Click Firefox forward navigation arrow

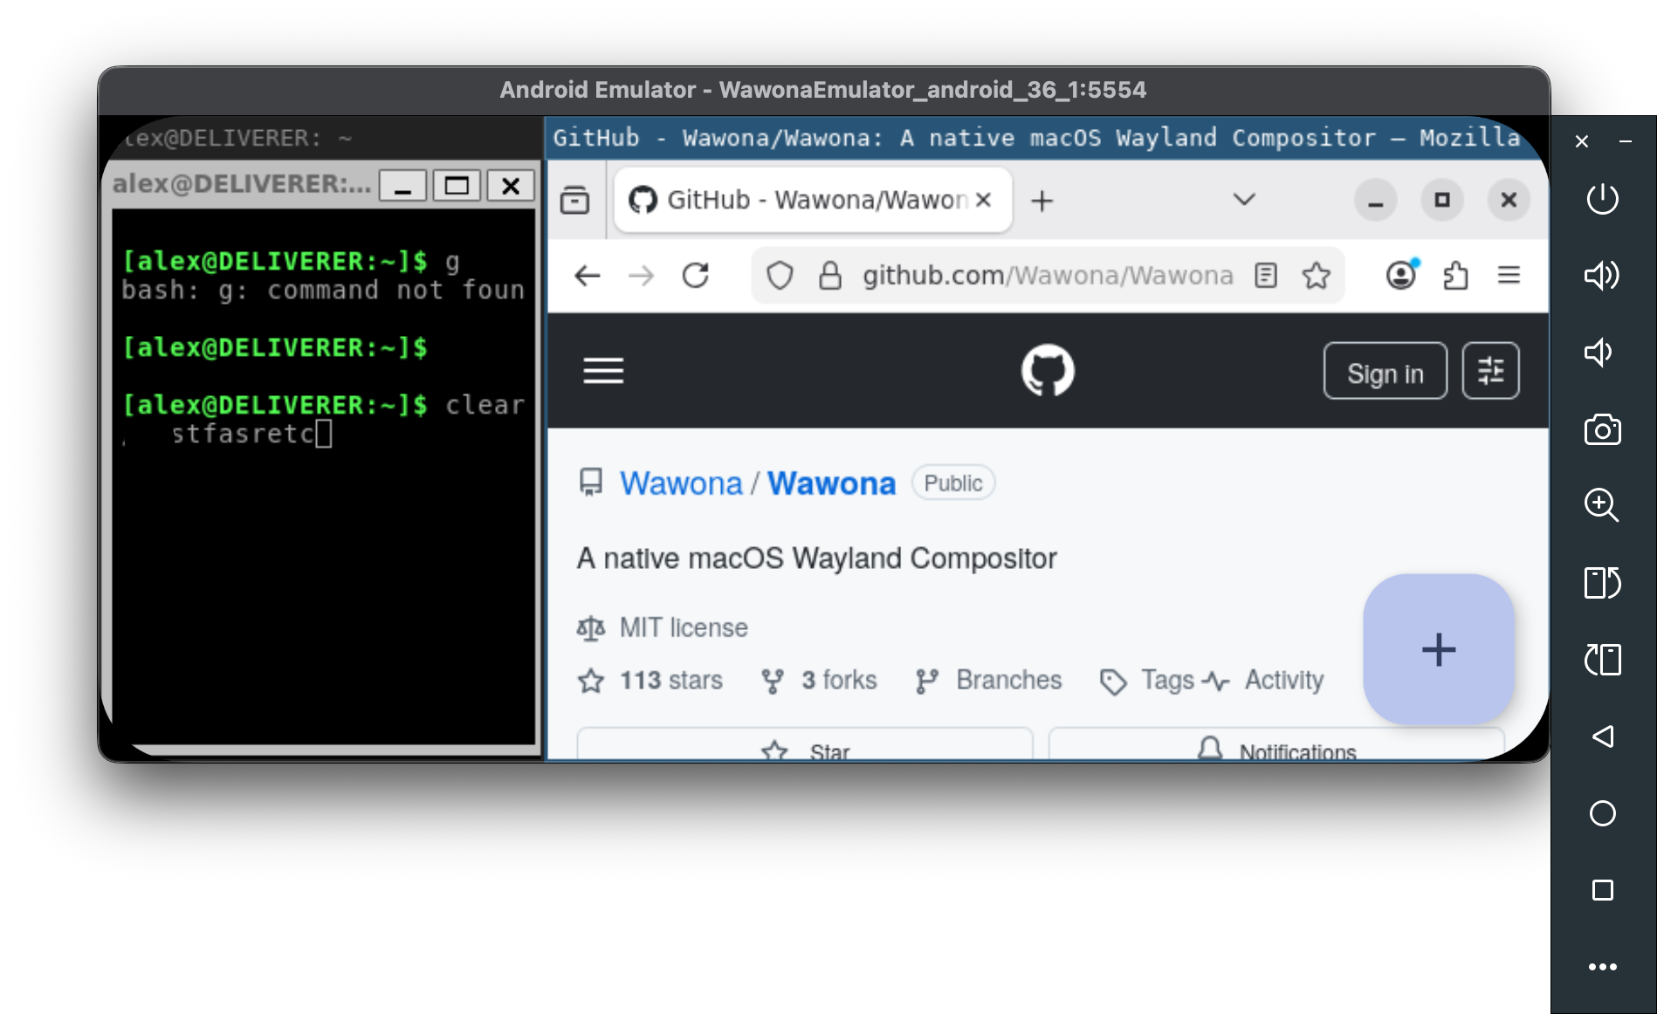[x=641, y=276]
